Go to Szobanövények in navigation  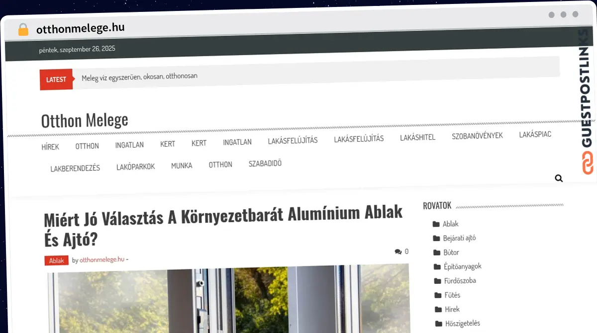pos(477,136)
